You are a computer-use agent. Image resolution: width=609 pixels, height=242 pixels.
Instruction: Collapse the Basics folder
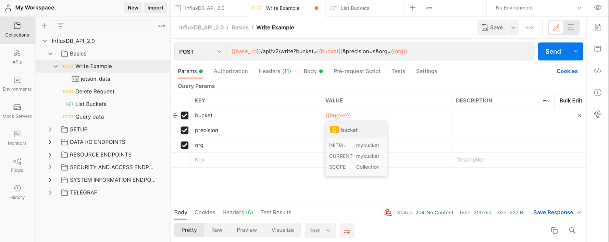50,54
